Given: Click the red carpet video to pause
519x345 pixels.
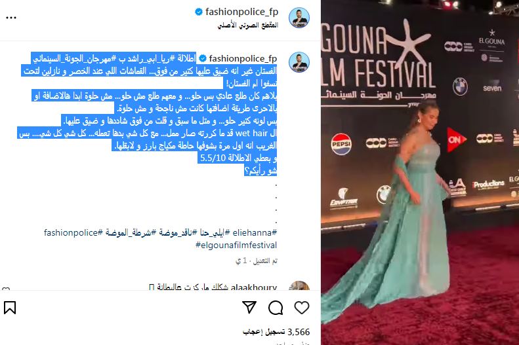Looking at the screenshot, I should click(x=420, y=172).
